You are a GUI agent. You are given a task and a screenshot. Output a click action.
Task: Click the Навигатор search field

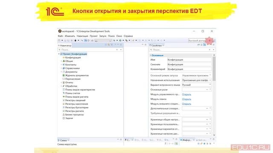pyautogui.click(x=90, y=50)
